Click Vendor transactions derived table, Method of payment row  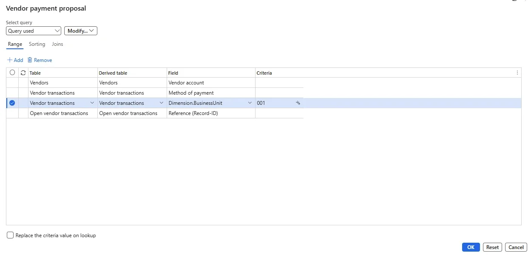click(132, 93)
